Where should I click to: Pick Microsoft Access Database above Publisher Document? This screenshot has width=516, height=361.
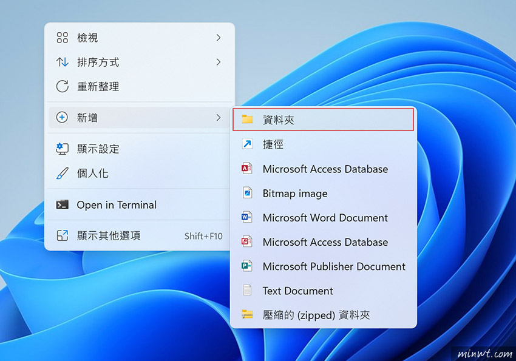[x=323, y=242]
